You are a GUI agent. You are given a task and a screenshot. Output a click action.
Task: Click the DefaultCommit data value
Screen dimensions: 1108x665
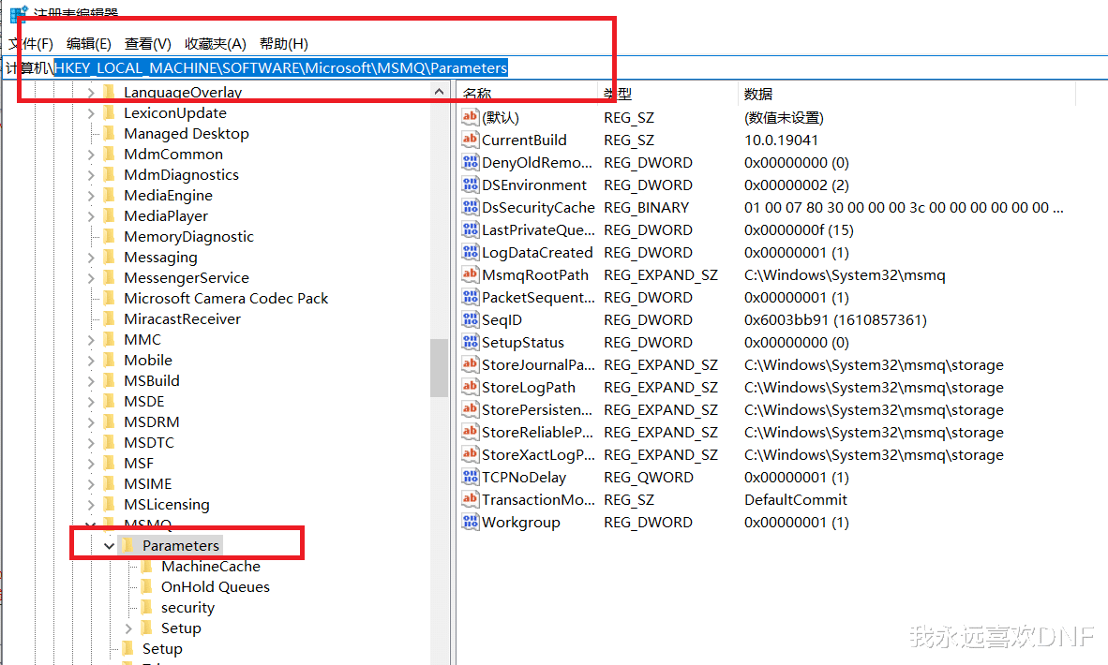796,500
